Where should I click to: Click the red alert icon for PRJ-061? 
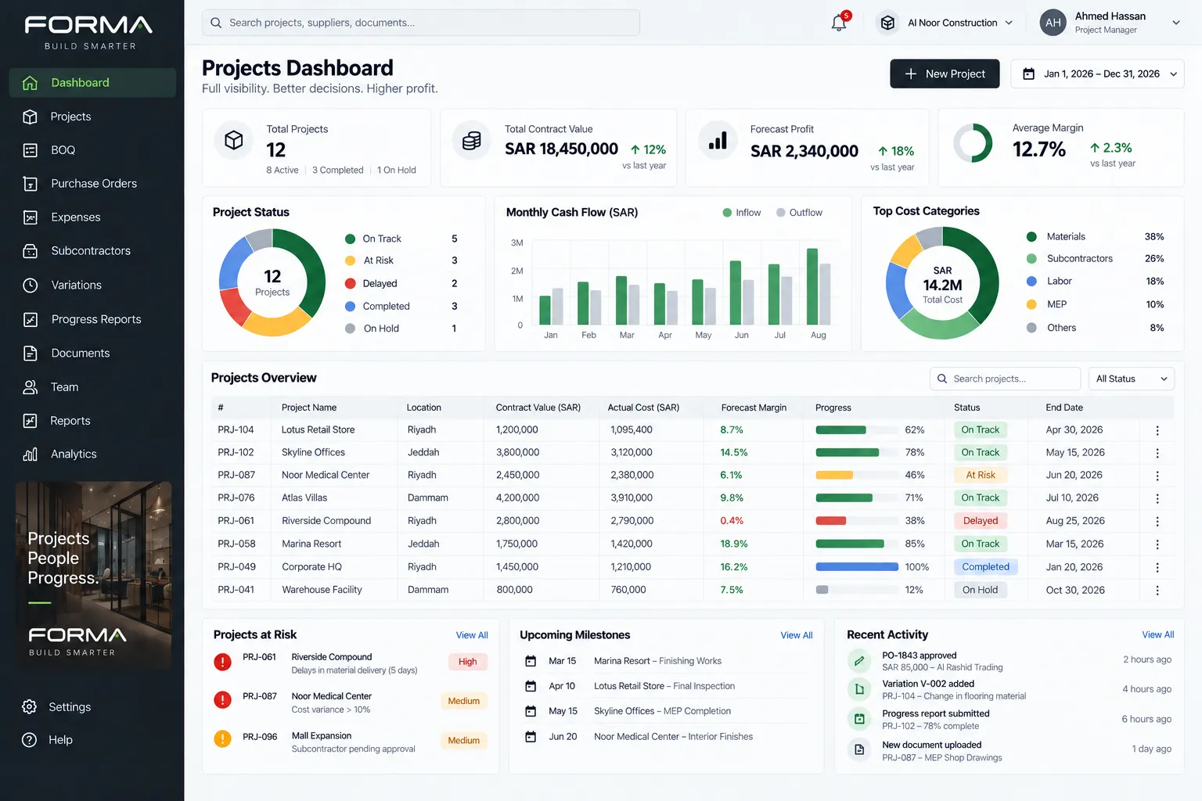pos(223,662)
